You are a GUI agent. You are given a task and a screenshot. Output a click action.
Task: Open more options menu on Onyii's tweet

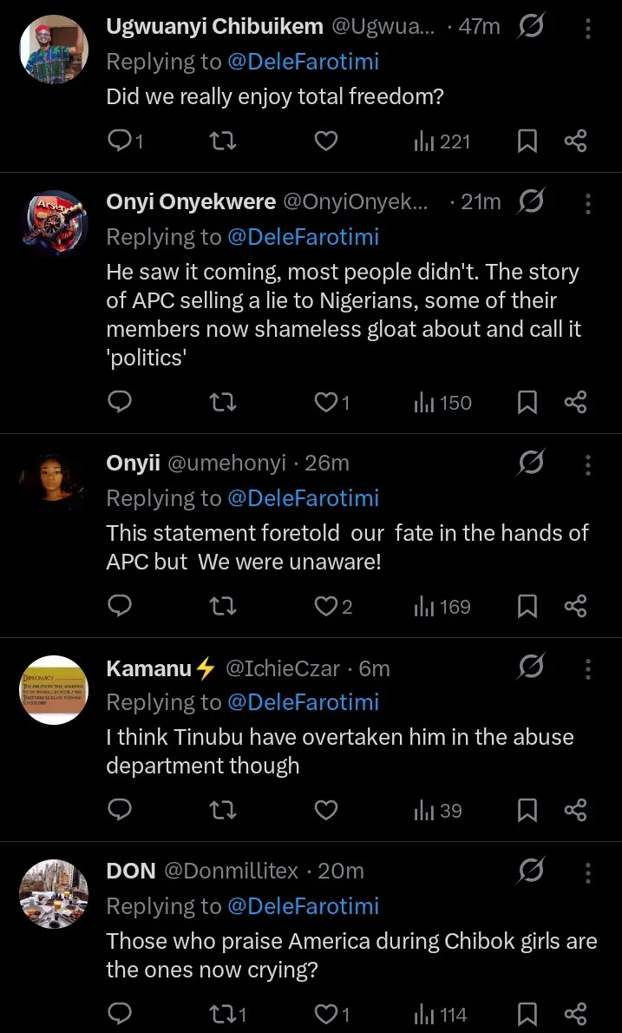588,464
